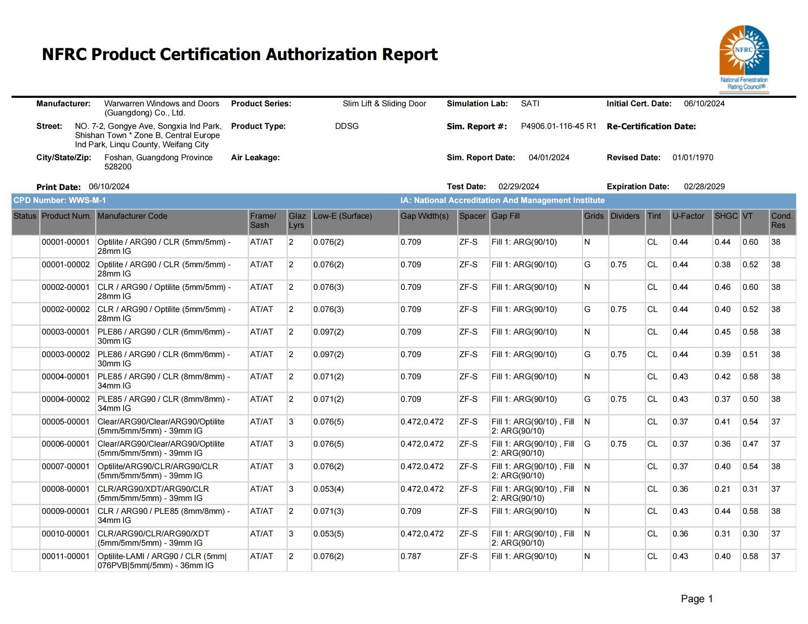
Task: Click CPD Number WWS-M-1 banner text
Action: (60, 200)
